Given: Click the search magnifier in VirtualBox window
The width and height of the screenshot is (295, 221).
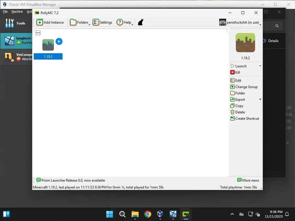Looking at the screenshot, I should coord(277,26).
